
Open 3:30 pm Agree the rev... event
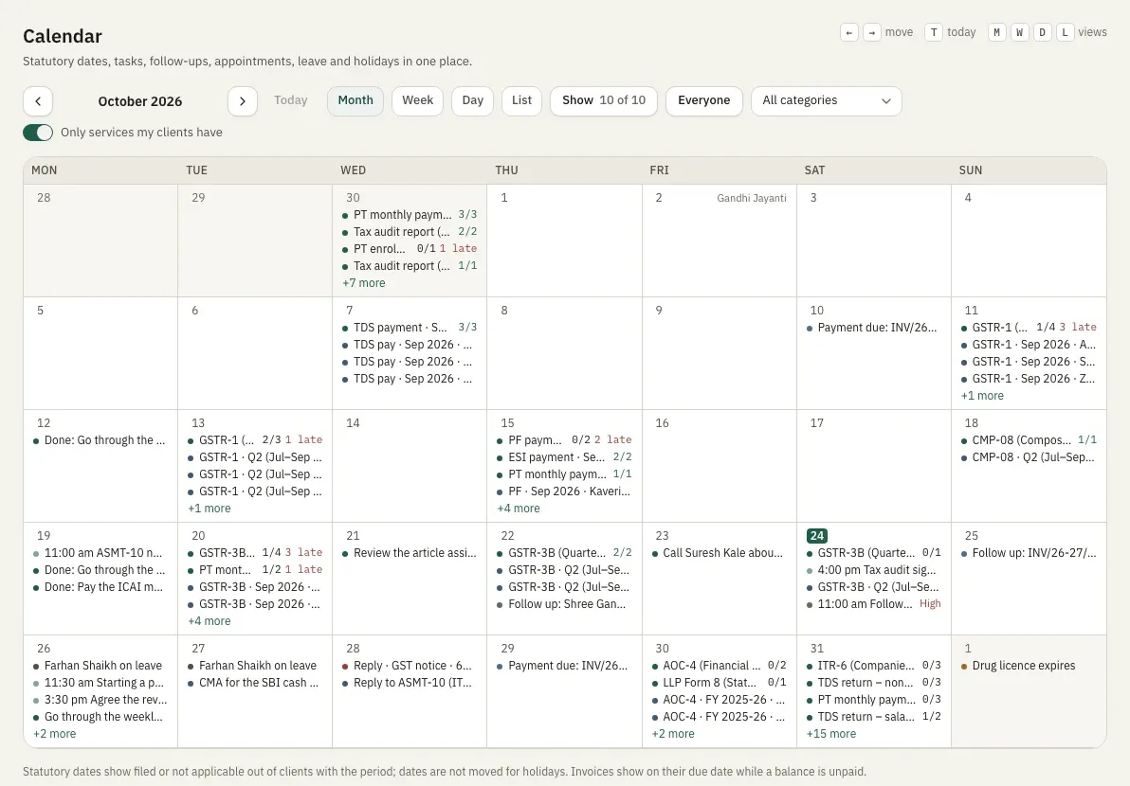(x=100, y=700)
